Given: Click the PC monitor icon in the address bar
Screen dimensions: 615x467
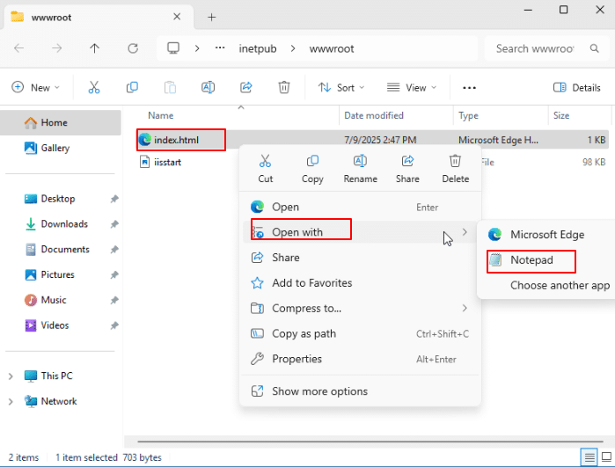Looking at the screenshot, I should [173, 48].
